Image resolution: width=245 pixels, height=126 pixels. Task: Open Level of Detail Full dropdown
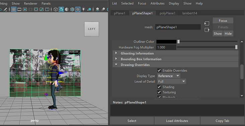tap(172, 81)
